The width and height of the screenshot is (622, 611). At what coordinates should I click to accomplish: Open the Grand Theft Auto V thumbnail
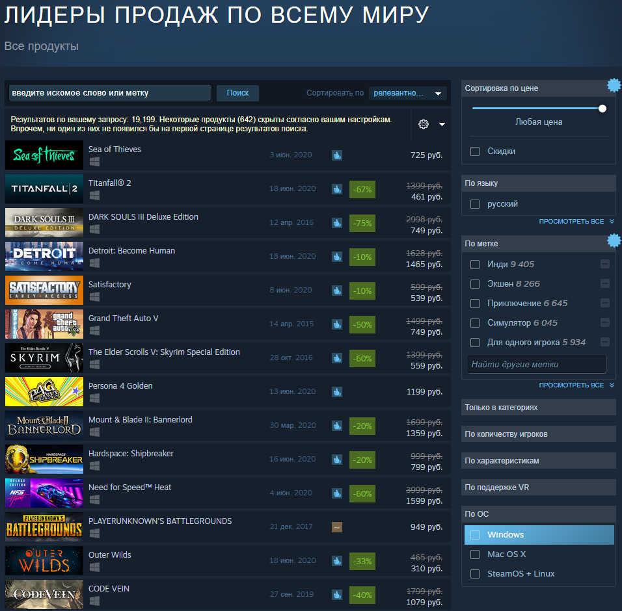click(44, 324)
